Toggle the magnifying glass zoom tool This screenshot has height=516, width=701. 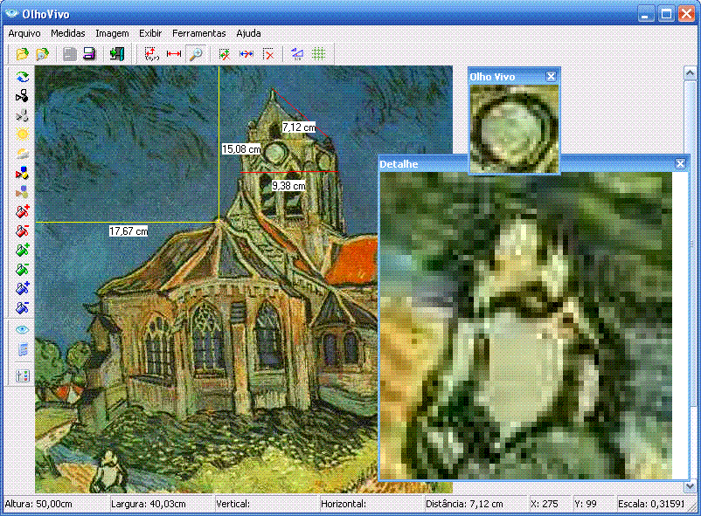pos(196,54)
